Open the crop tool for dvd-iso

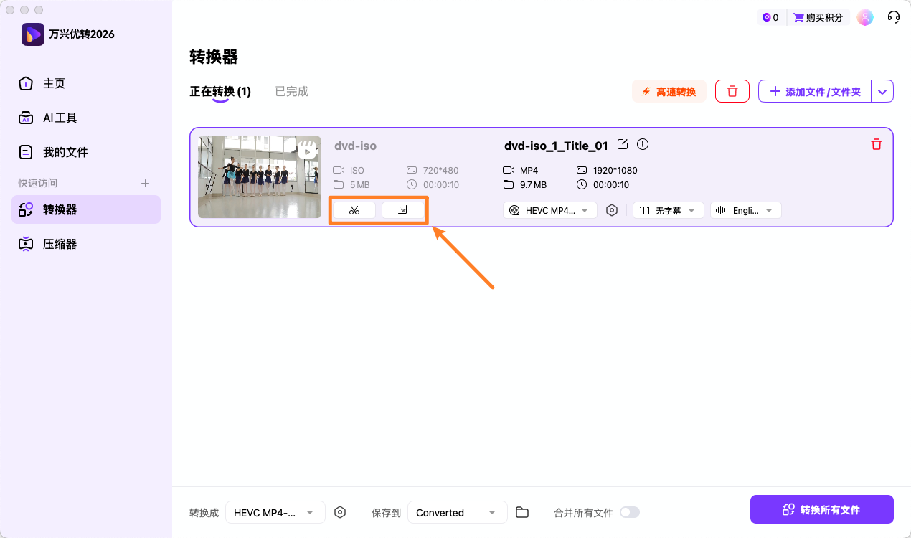pyautogui.click(x=403, y=209)
